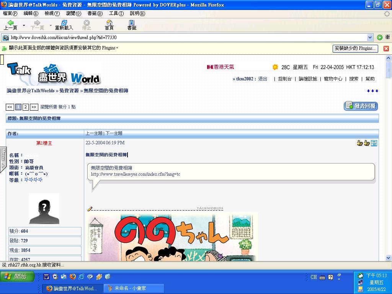Click the Back (上一頁) toolbar icon
The height and width of the screenshot is (294, 392).
[10, 24]
